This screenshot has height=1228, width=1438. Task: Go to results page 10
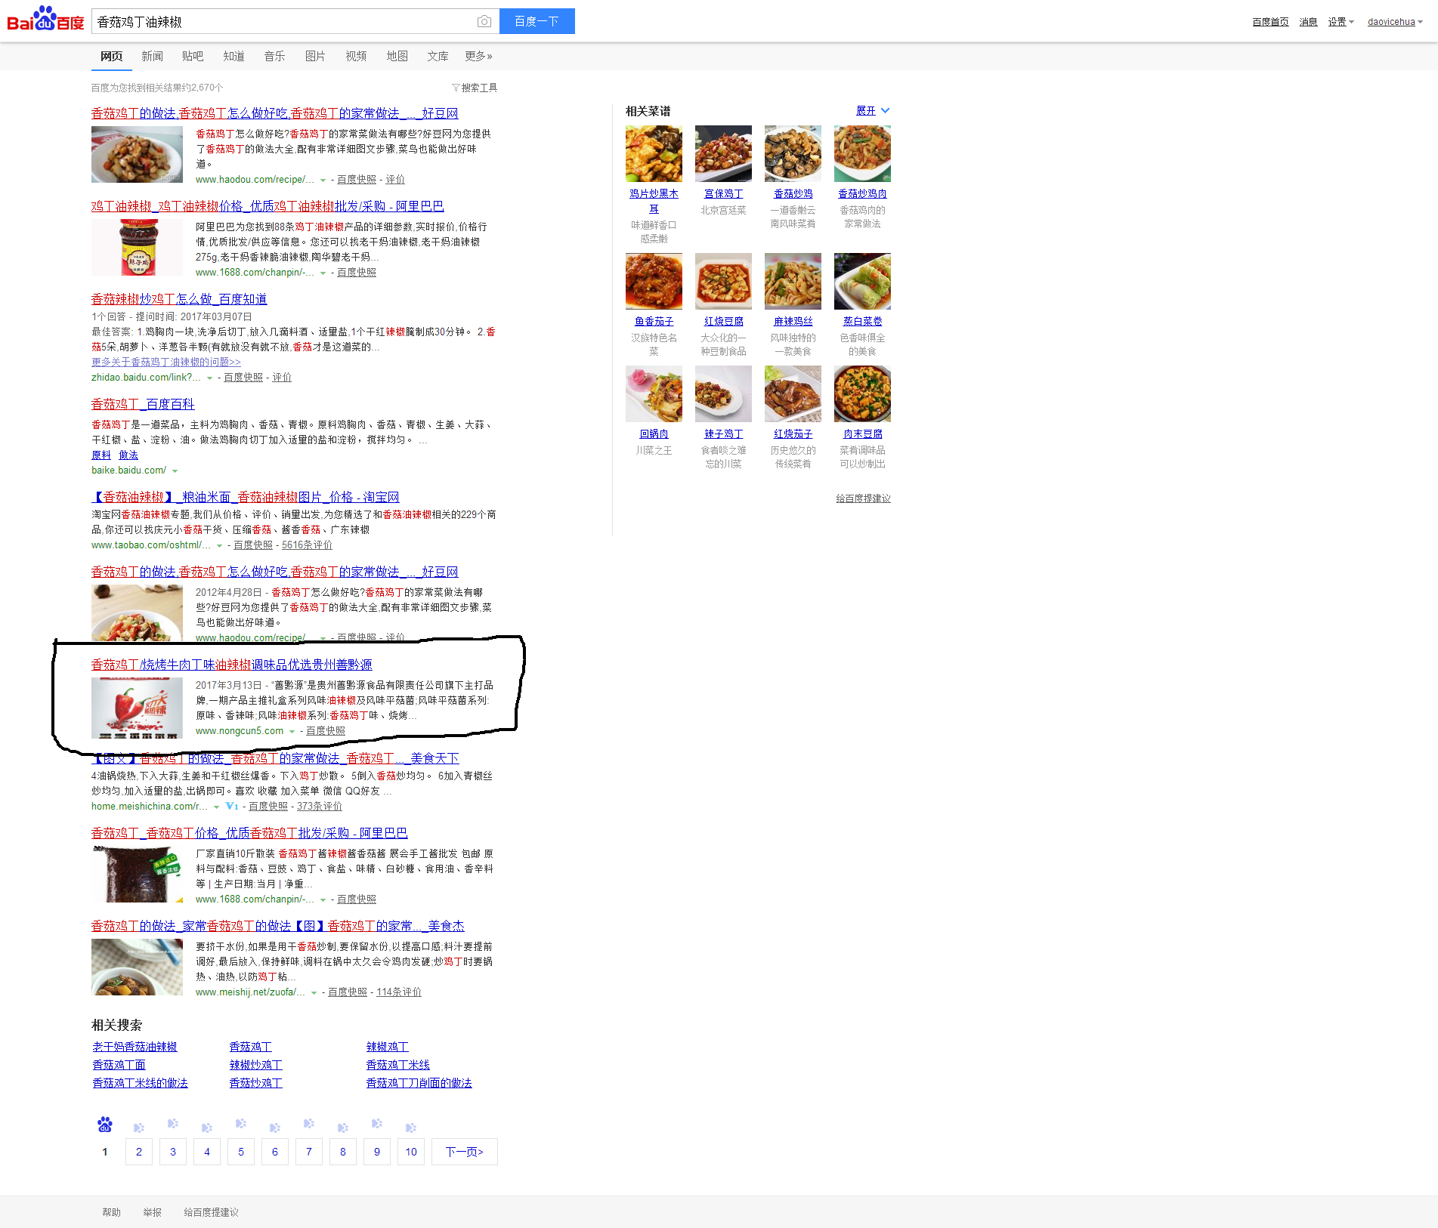411,1152
